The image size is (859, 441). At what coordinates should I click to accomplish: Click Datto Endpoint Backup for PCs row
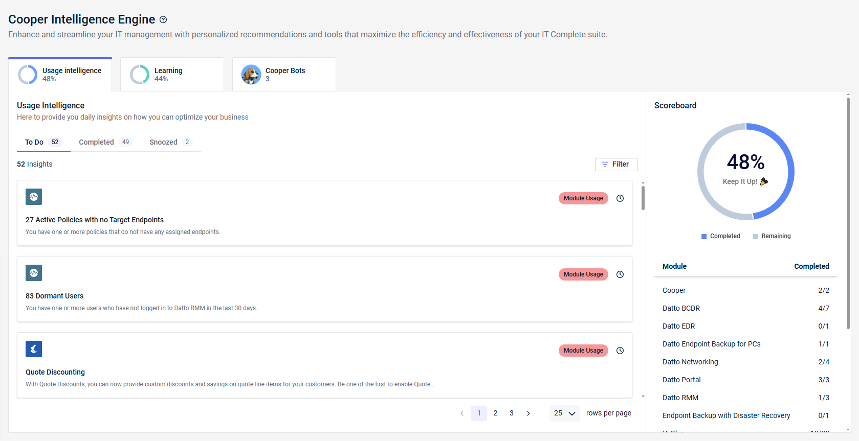click(x=746, y=344)
